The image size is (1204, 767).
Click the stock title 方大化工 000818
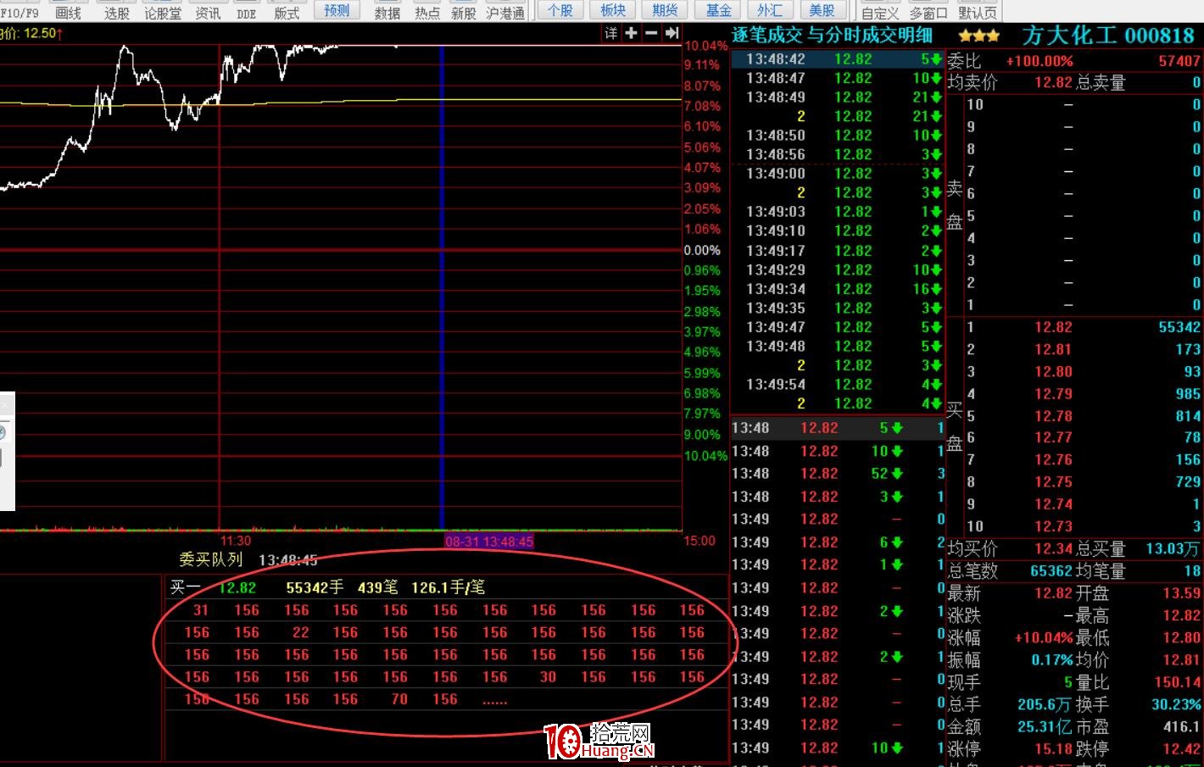coord(1107,36)
